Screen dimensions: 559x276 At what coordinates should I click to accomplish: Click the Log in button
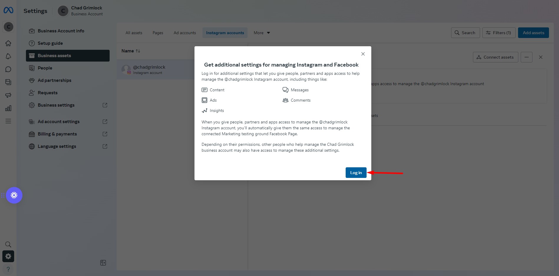tap(356, 173)
